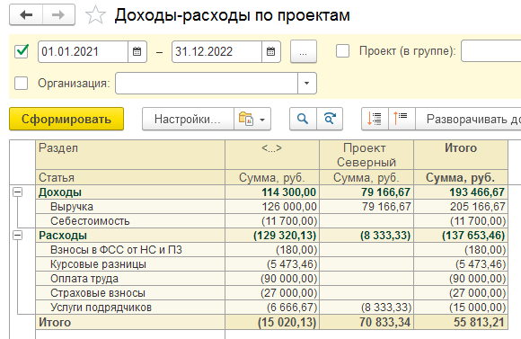This screenshot has height=339, width=521.
Task: Select the Себестоимость row label
Action: (90, 221)
